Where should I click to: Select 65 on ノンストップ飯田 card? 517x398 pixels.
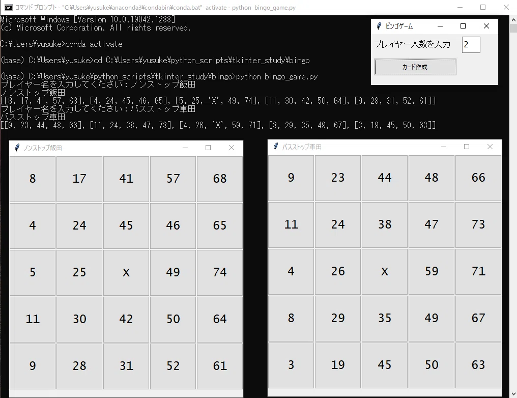tap(220, 225)
